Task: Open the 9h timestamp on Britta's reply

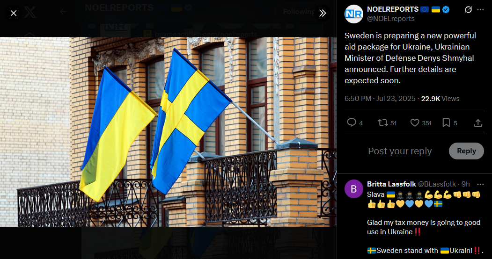Action: coord(466,184)
